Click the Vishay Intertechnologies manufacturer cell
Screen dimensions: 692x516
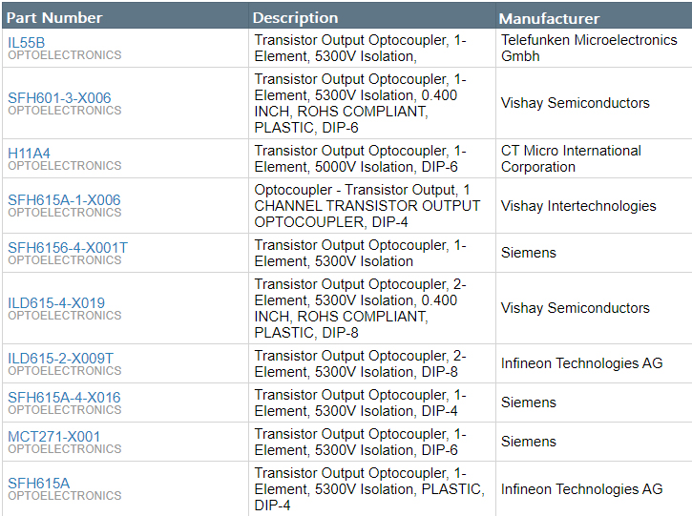(578, 206)
